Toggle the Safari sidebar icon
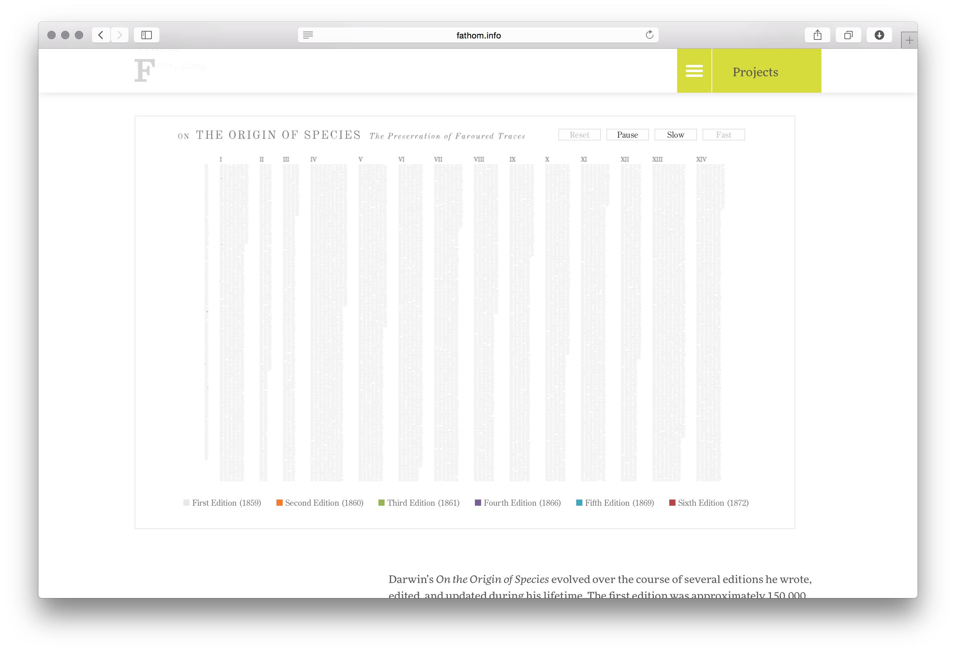The width and height of the screenshot is (956, 653). (146, 35)
